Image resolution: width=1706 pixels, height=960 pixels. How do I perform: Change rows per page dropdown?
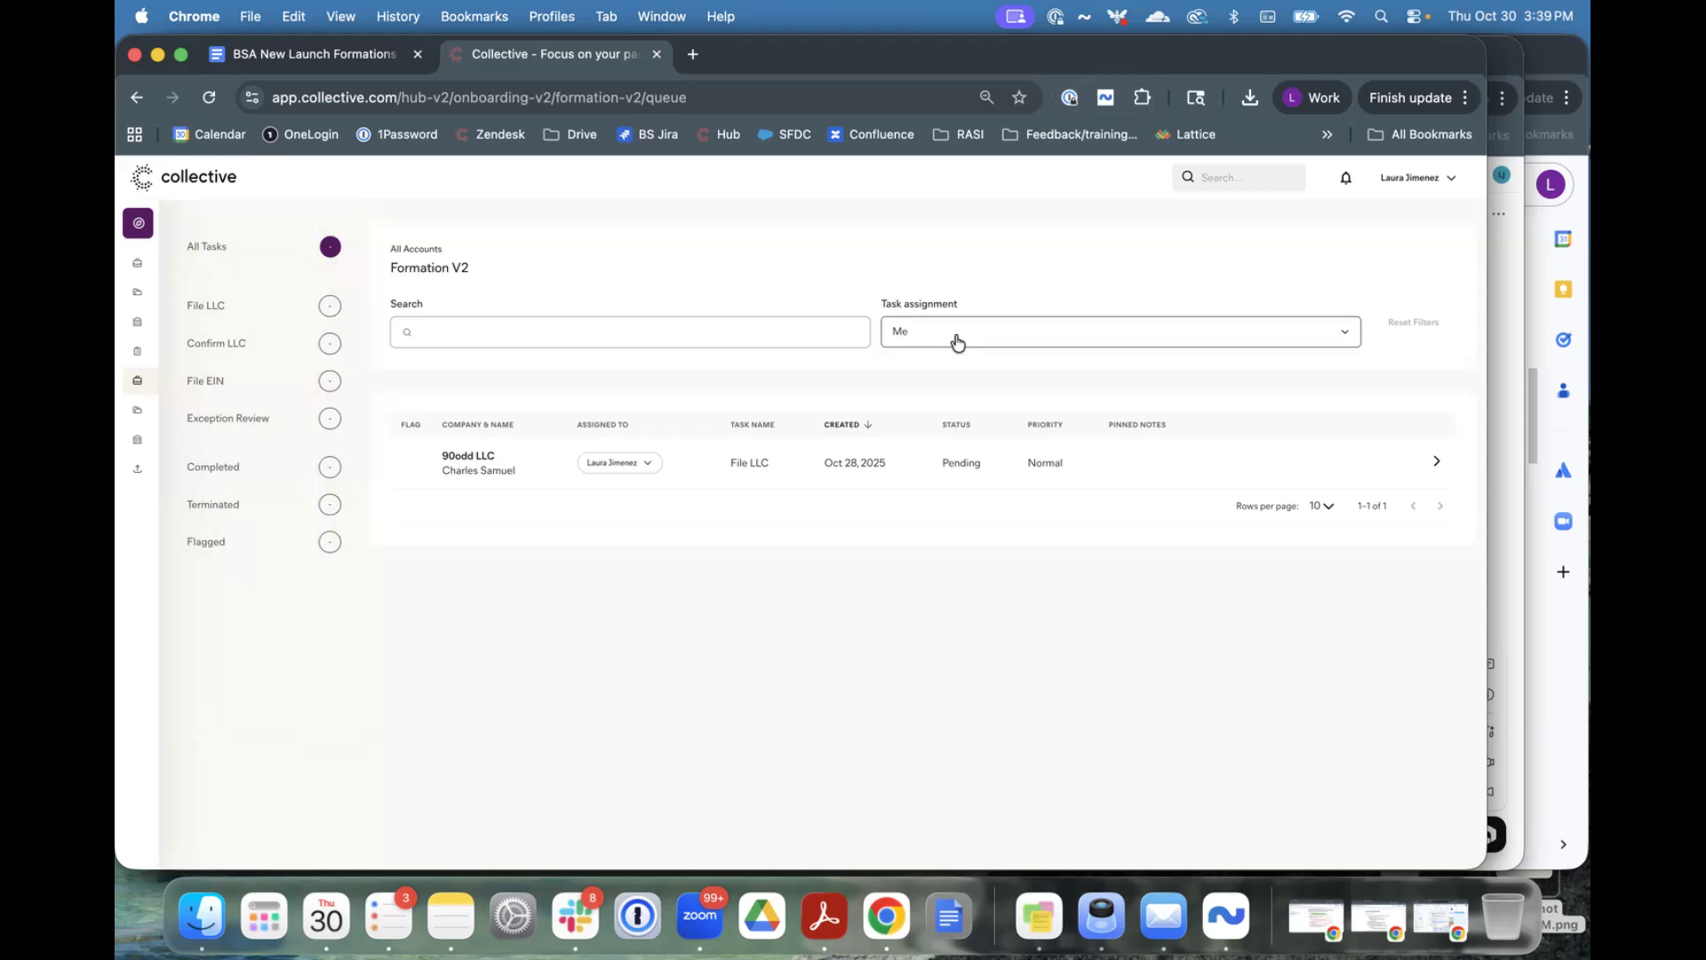tap(1321, 506)
